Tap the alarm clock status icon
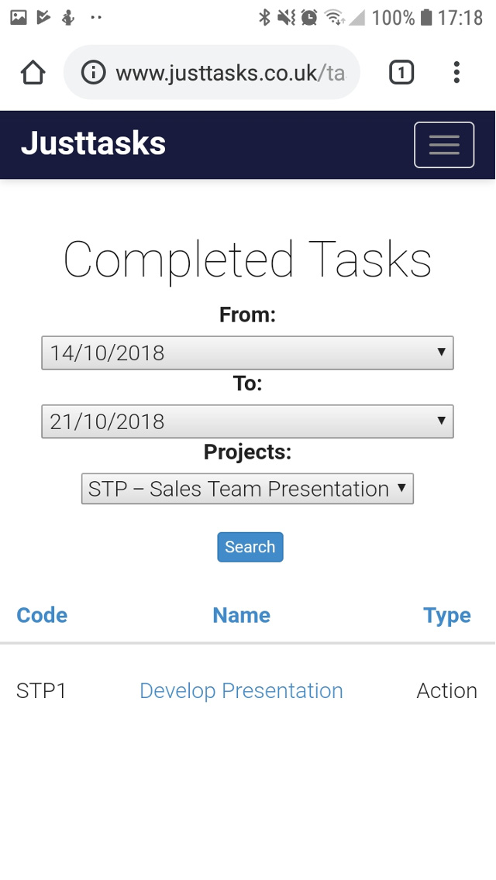Image resolution: width=496 pixels, height=880 pixels. pos(309,17)
